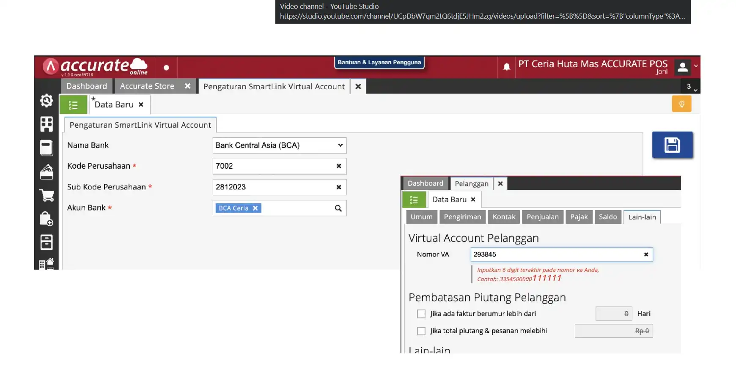Open the company building icon in the sidebar
736x389 pixels.
click(47, 124)
